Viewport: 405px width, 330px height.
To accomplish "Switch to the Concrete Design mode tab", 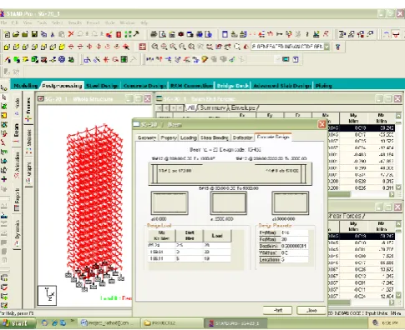I will click(x=144, y=86).
